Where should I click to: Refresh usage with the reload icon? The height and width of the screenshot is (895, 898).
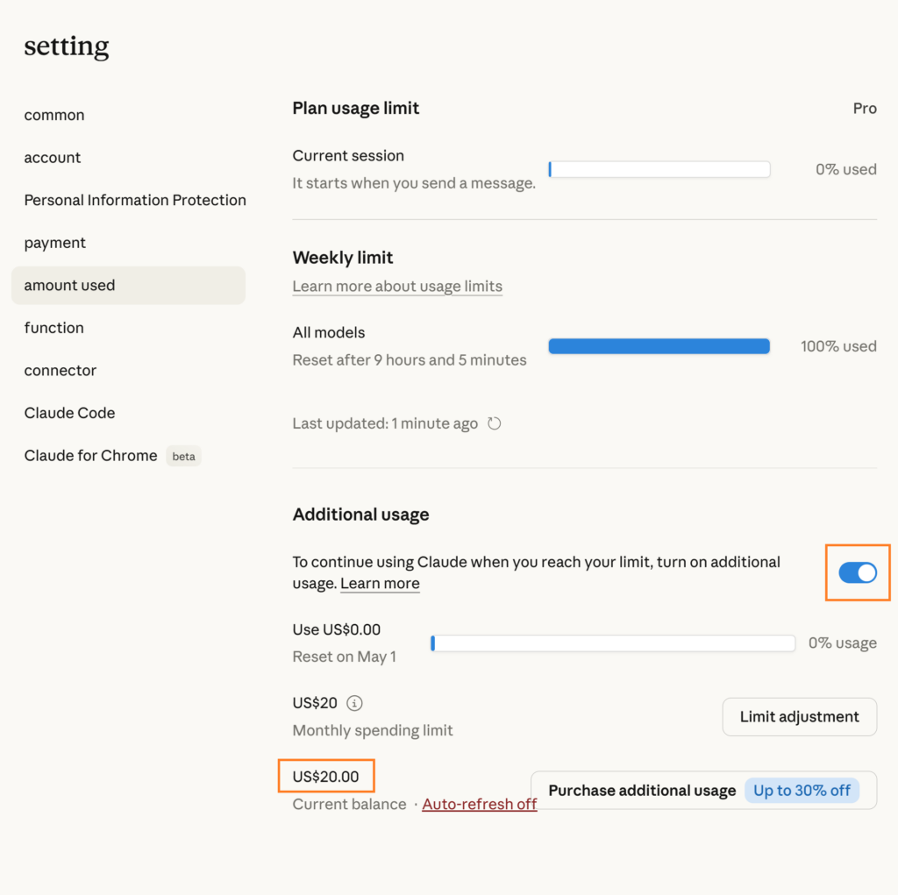click(495, 423)
